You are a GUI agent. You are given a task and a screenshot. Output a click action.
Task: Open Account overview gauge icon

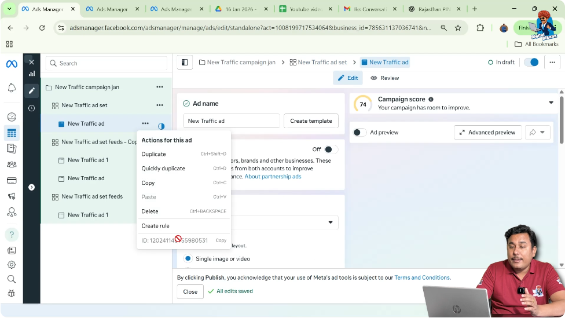[12, 117]
